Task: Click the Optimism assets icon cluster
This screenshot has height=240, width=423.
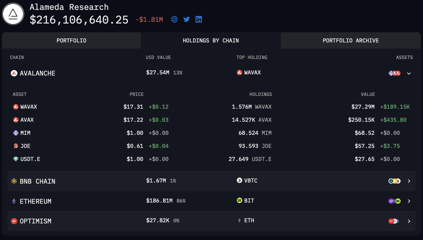Action: click(394, 221)
